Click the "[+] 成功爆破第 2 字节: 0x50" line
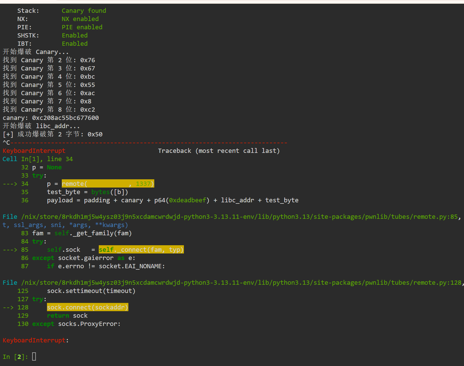 pyautogui.click(x=53, y=134)
